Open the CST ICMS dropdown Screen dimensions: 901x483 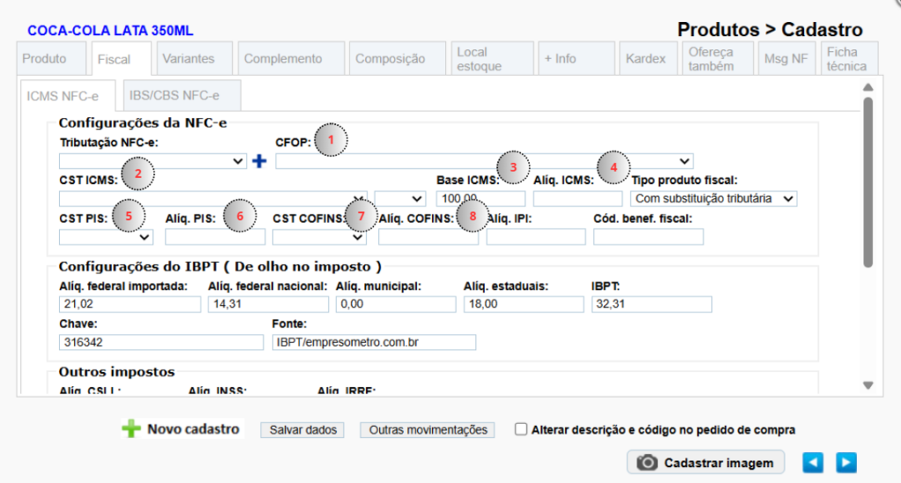213,199
